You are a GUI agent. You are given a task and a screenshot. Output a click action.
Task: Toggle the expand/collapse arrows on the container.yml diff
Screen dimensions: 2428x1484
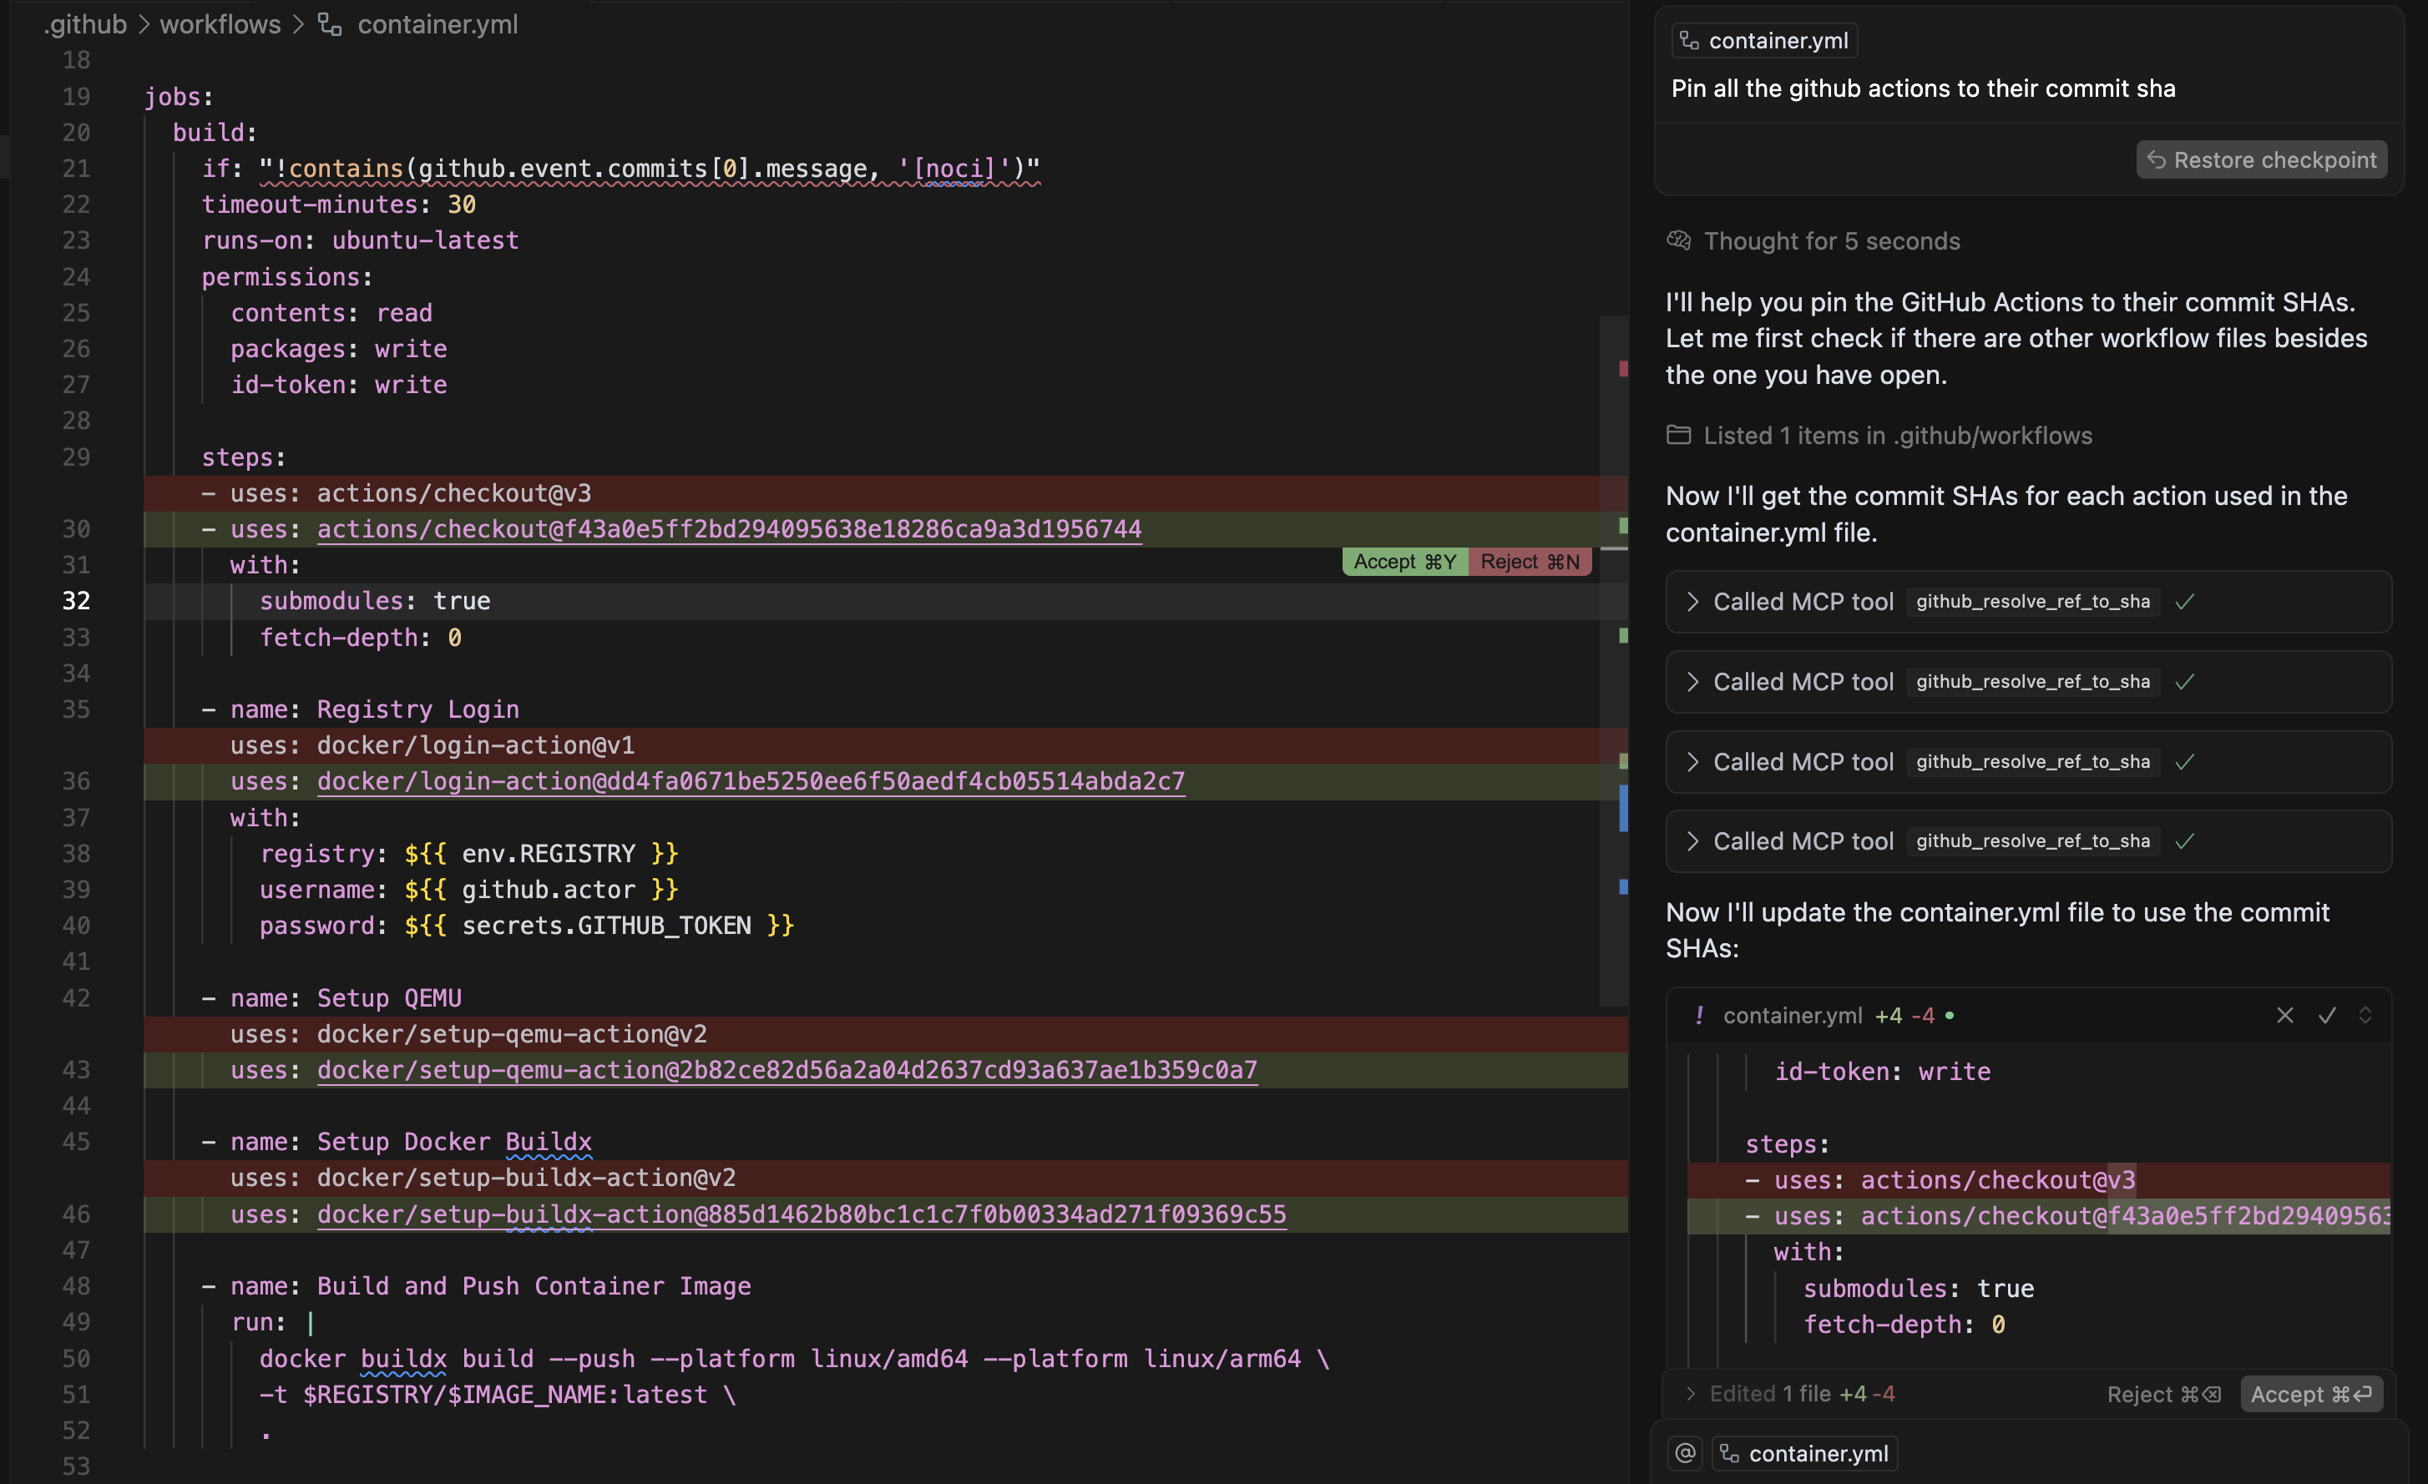[x=2365, y=1015]
